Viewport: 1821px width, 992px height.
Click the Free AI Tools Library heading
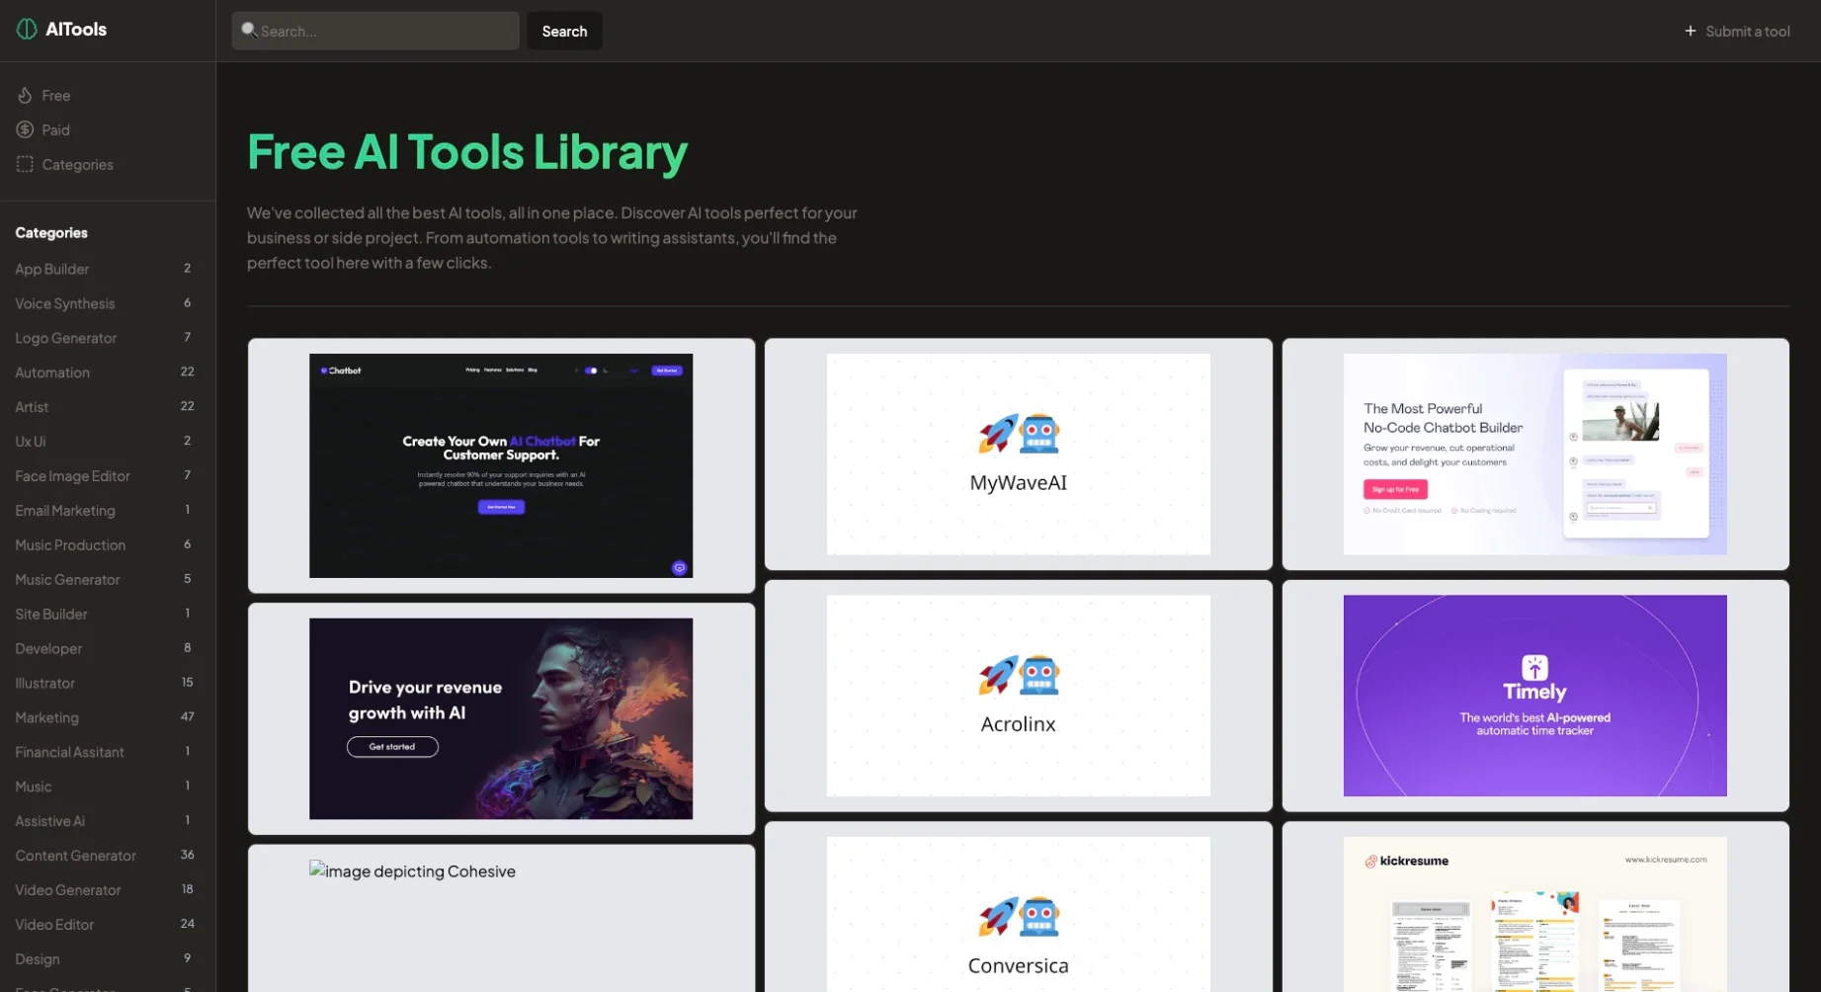(x=467, y=152)
